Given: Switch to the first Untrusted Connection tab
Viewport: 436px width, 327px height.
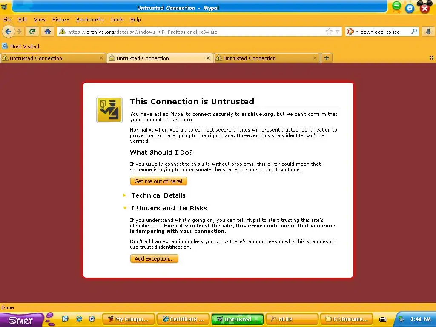Looking at the screenshot, I should (53, 58).
